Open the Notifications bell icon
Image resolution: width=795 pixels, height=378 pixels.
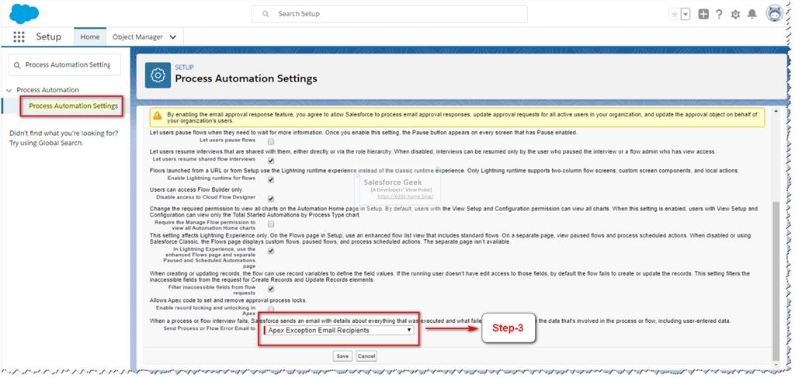point(752,14)
